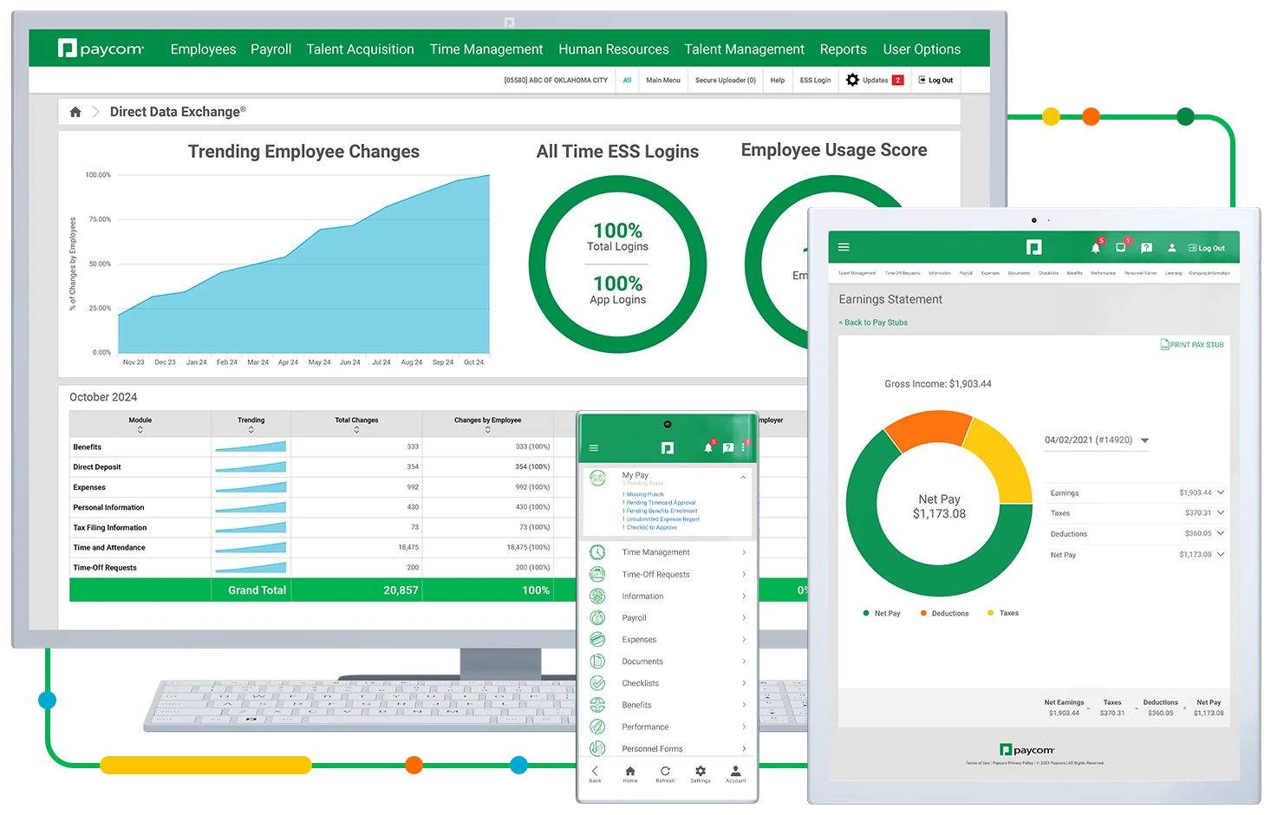Open the Updates gear icon
The image size is (1271, 815).
pyautogui.click(x=852, y=80)
